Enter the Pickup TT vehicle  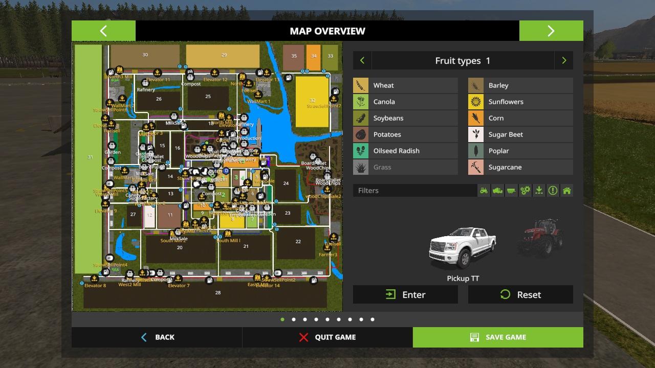tap(405, 295)
